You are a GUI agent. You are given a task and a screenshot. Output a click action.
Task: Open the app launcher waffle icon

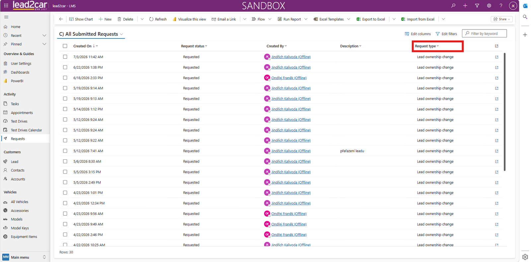click(6, 6)
